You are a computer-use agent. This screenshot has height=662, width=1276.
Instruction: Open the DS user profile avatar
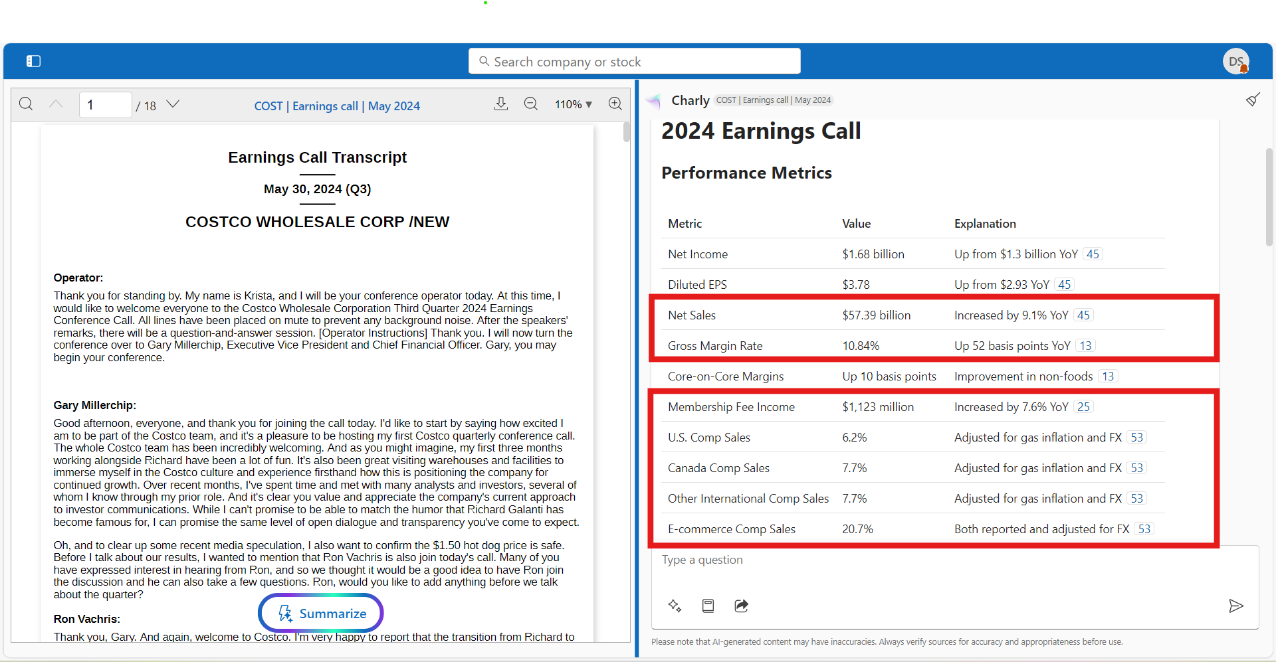(x=1235, y=61)
